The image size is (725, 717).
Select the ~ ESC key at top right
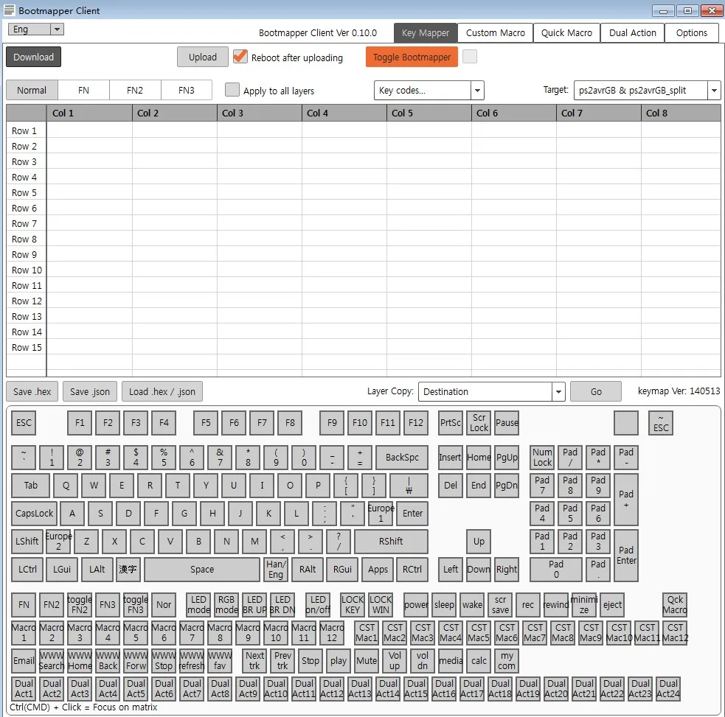tap(661, 423)
